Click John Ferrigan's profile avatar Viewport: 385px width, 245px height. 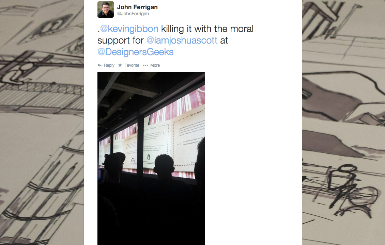tap(106, 10)
